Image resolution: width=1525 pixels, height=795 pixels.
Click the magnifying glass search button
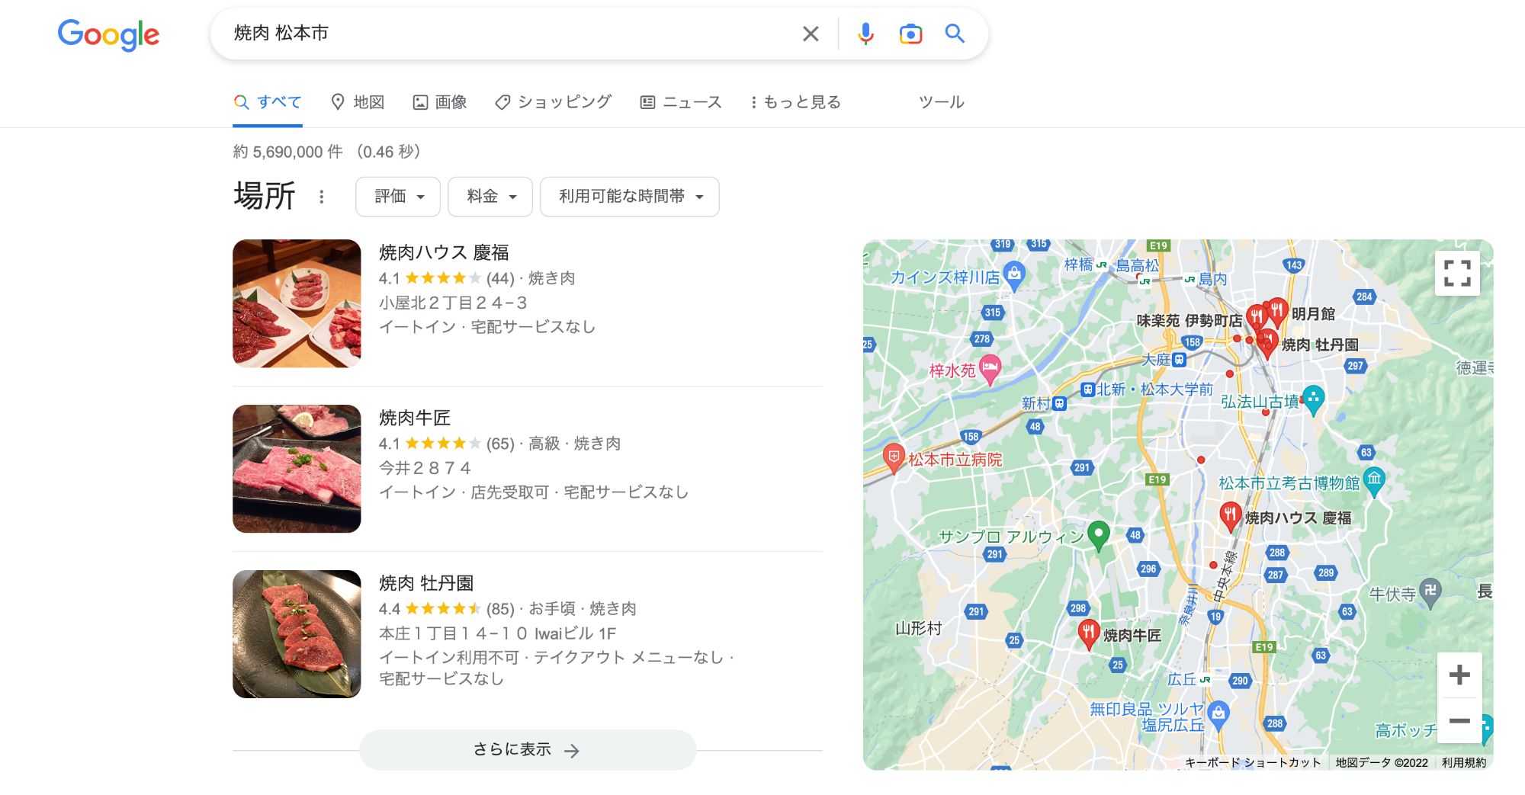click(x=955, y=34)
